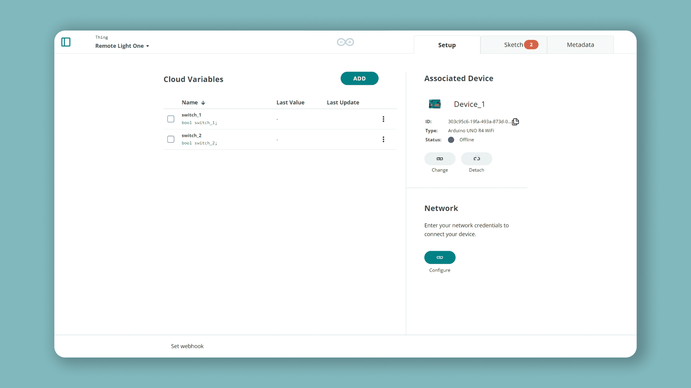
Task: Click the Configure network icon button
Action: tap(439, 258)
